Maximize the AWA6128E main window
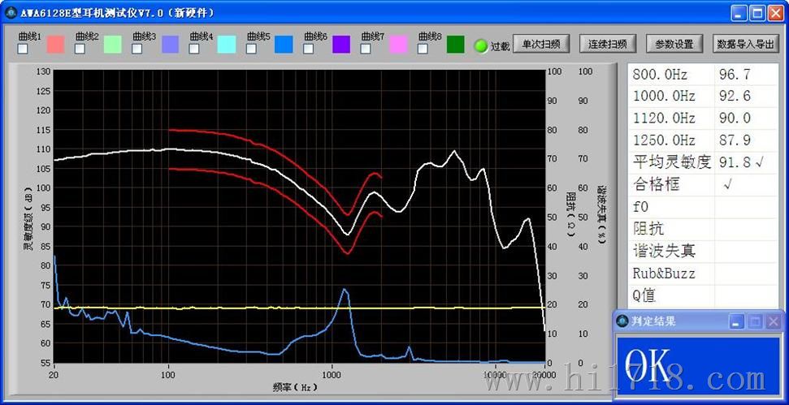This screenshot has width=789, height=405. (x=756, y=13)
